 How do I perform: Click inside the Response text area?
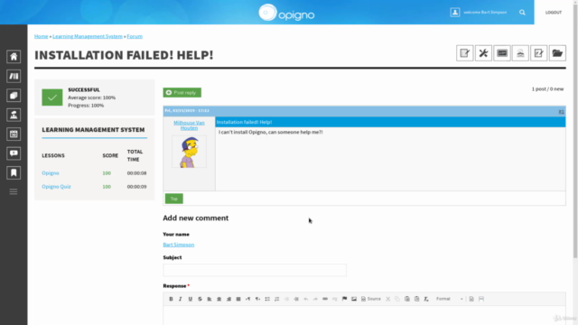tap(364, 315)
